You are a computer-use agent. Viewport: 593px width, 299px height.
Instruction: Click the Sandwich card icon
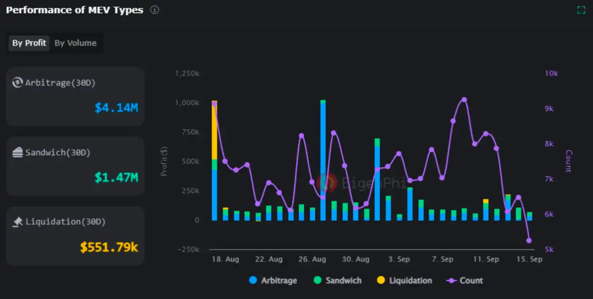click(18, 153)
